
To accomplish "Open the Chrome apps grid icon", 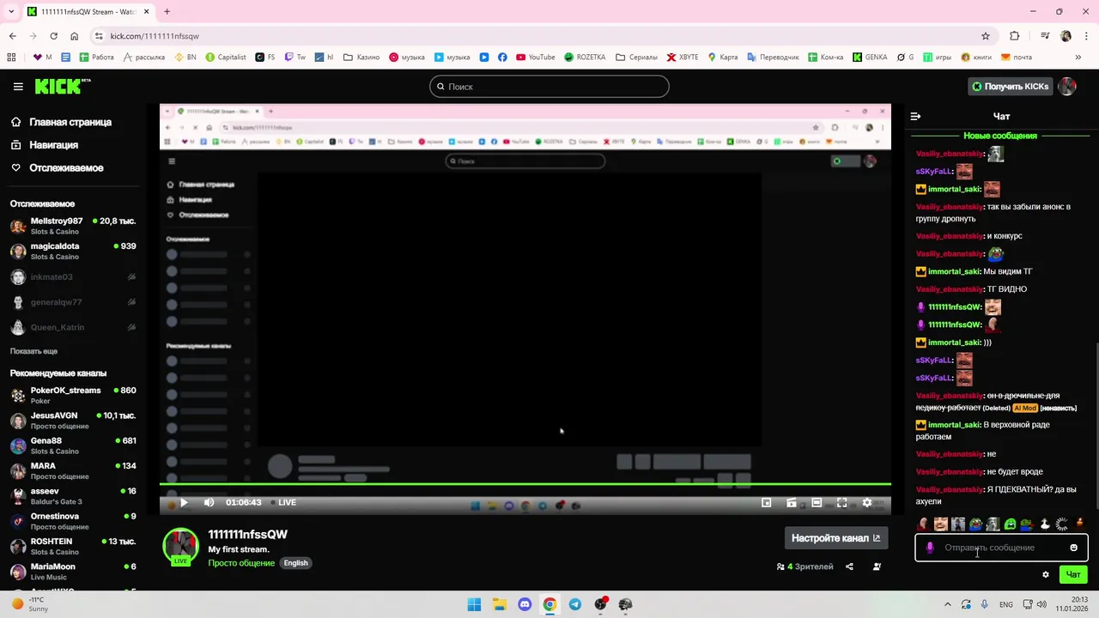I will [x=11, y=58].
